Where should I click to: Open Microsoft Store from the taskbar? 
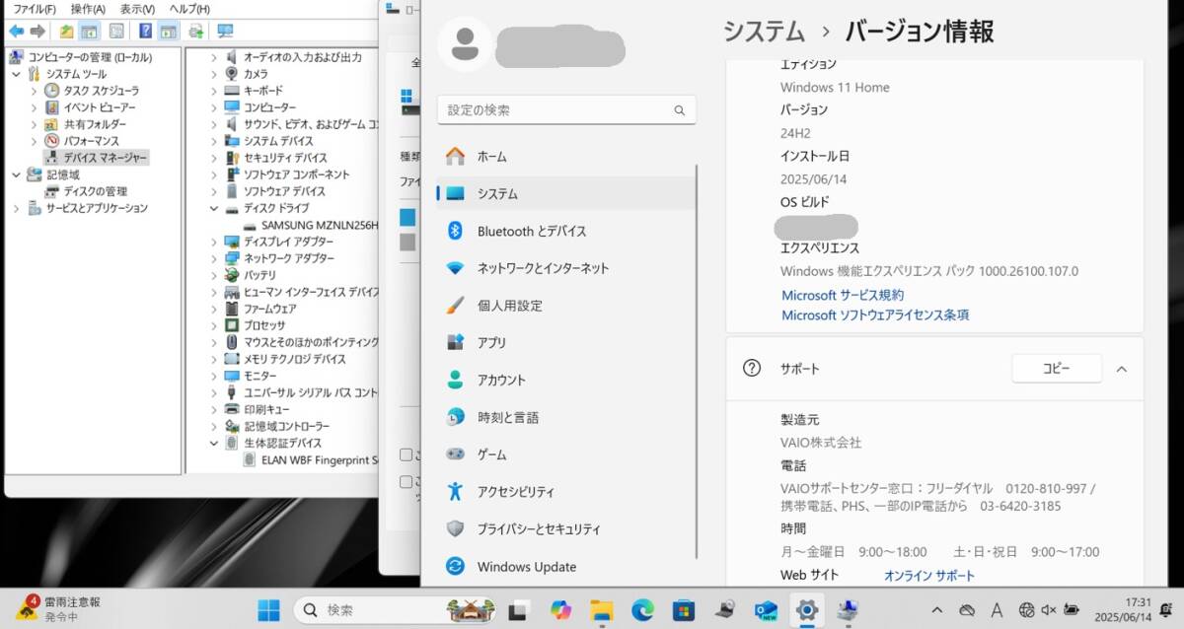click(x=684, y=610)
